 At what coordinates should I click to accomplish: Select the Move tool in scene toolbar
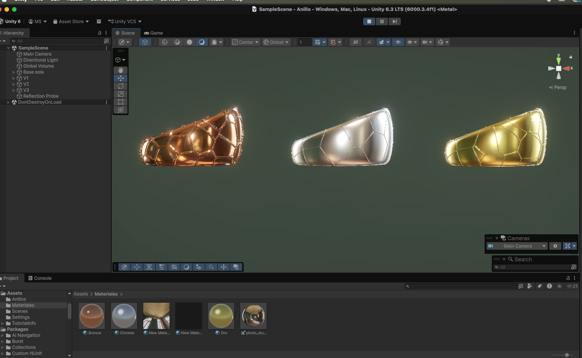coord(121,78)
